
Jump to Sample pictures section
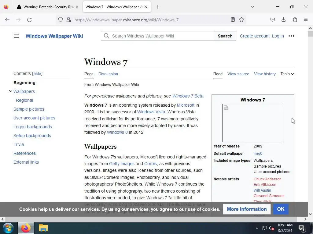pos(29,109)
